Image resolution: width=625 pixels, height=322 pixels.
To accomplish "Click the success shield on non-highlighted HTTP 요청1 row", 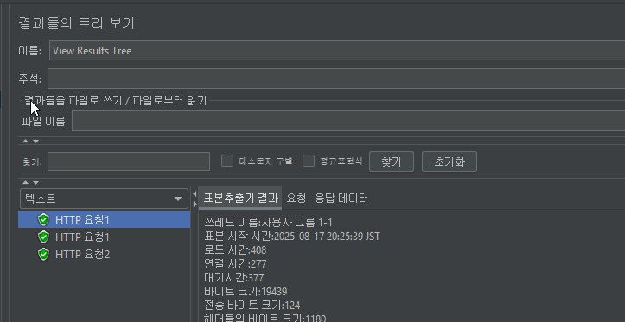I will [x=43, y=237].
